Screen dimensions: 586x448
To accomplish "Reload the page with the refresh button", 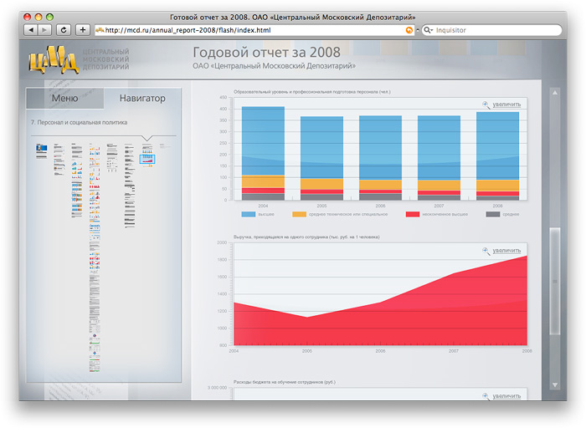I will [x=64, y=29].
